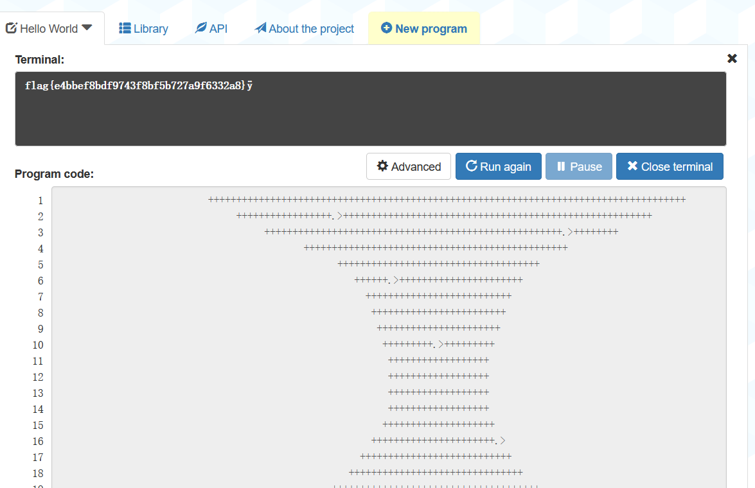
Task: Click the Program code: label
Action: pos(54,174)
